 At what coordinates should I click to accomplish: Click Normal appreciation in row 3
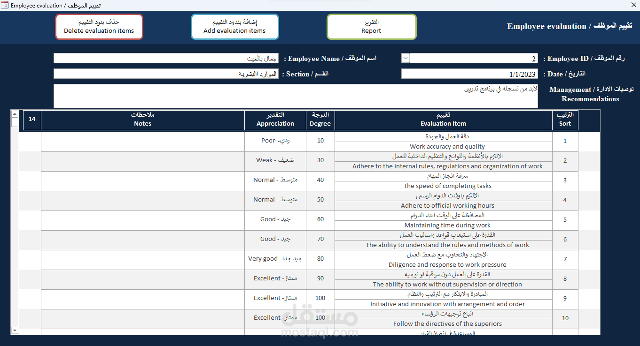(x=275, y=180)
